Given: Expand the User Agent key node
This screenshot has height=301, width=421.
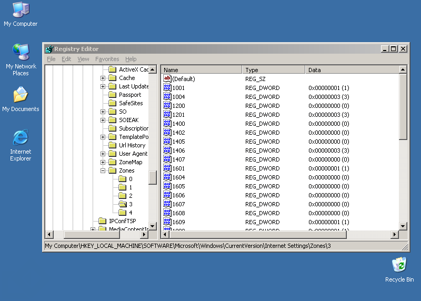Looking at the screenshot, I should point(103,154).
